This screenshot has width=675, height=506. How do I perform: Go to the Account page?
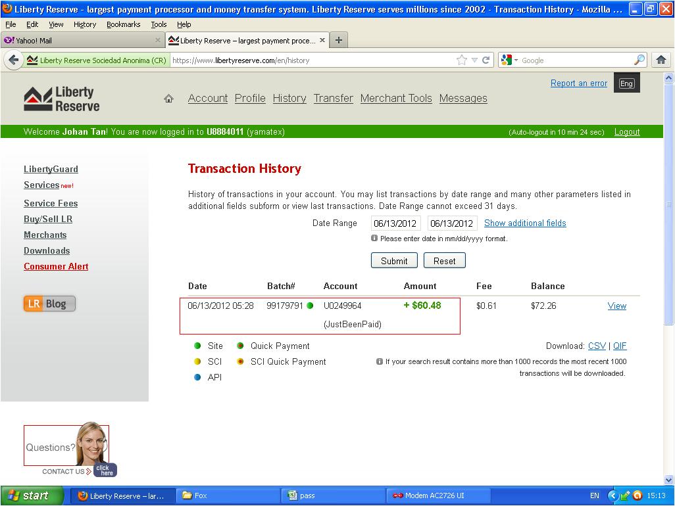(208, 99)
